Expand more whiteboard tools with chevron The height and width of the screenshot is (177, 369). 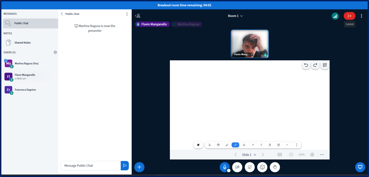[287, 145]
